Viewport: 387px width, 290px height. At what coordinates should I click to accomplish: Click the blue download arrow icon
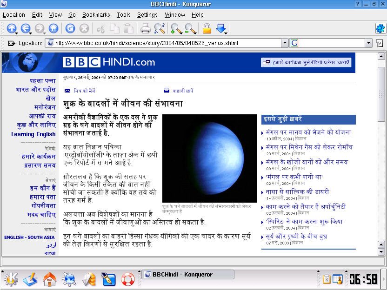click(x=220, y=28)
